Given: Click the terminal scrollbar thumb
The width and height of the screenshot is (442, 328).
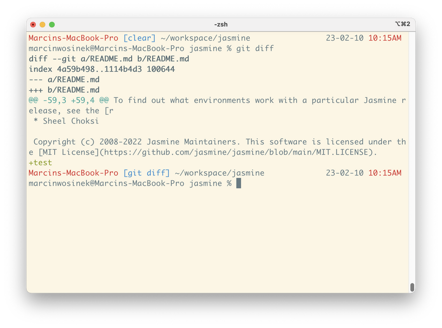Looking at the screenshot, I should (412, 287).
